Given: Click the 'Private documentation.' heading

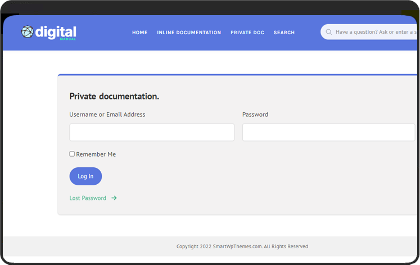Looking at the screenshot, I should coord(114,97).
